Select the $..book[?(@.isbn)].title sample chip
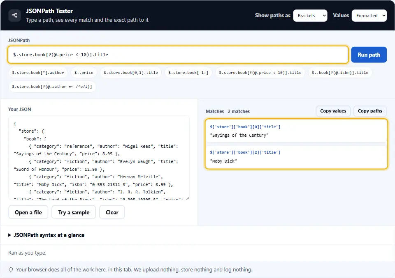 click(340, 73)
